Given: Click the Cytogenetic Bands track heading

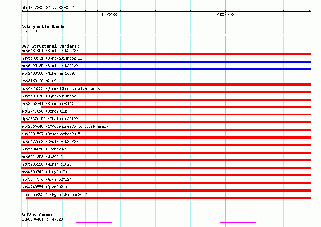Looking at the screenshot, I should pos(43,27).
